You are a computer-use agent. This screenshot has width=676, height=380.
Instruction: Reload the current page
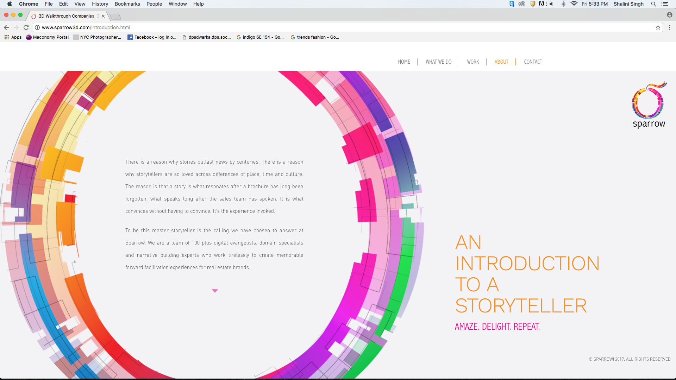[x=26, y=27]
